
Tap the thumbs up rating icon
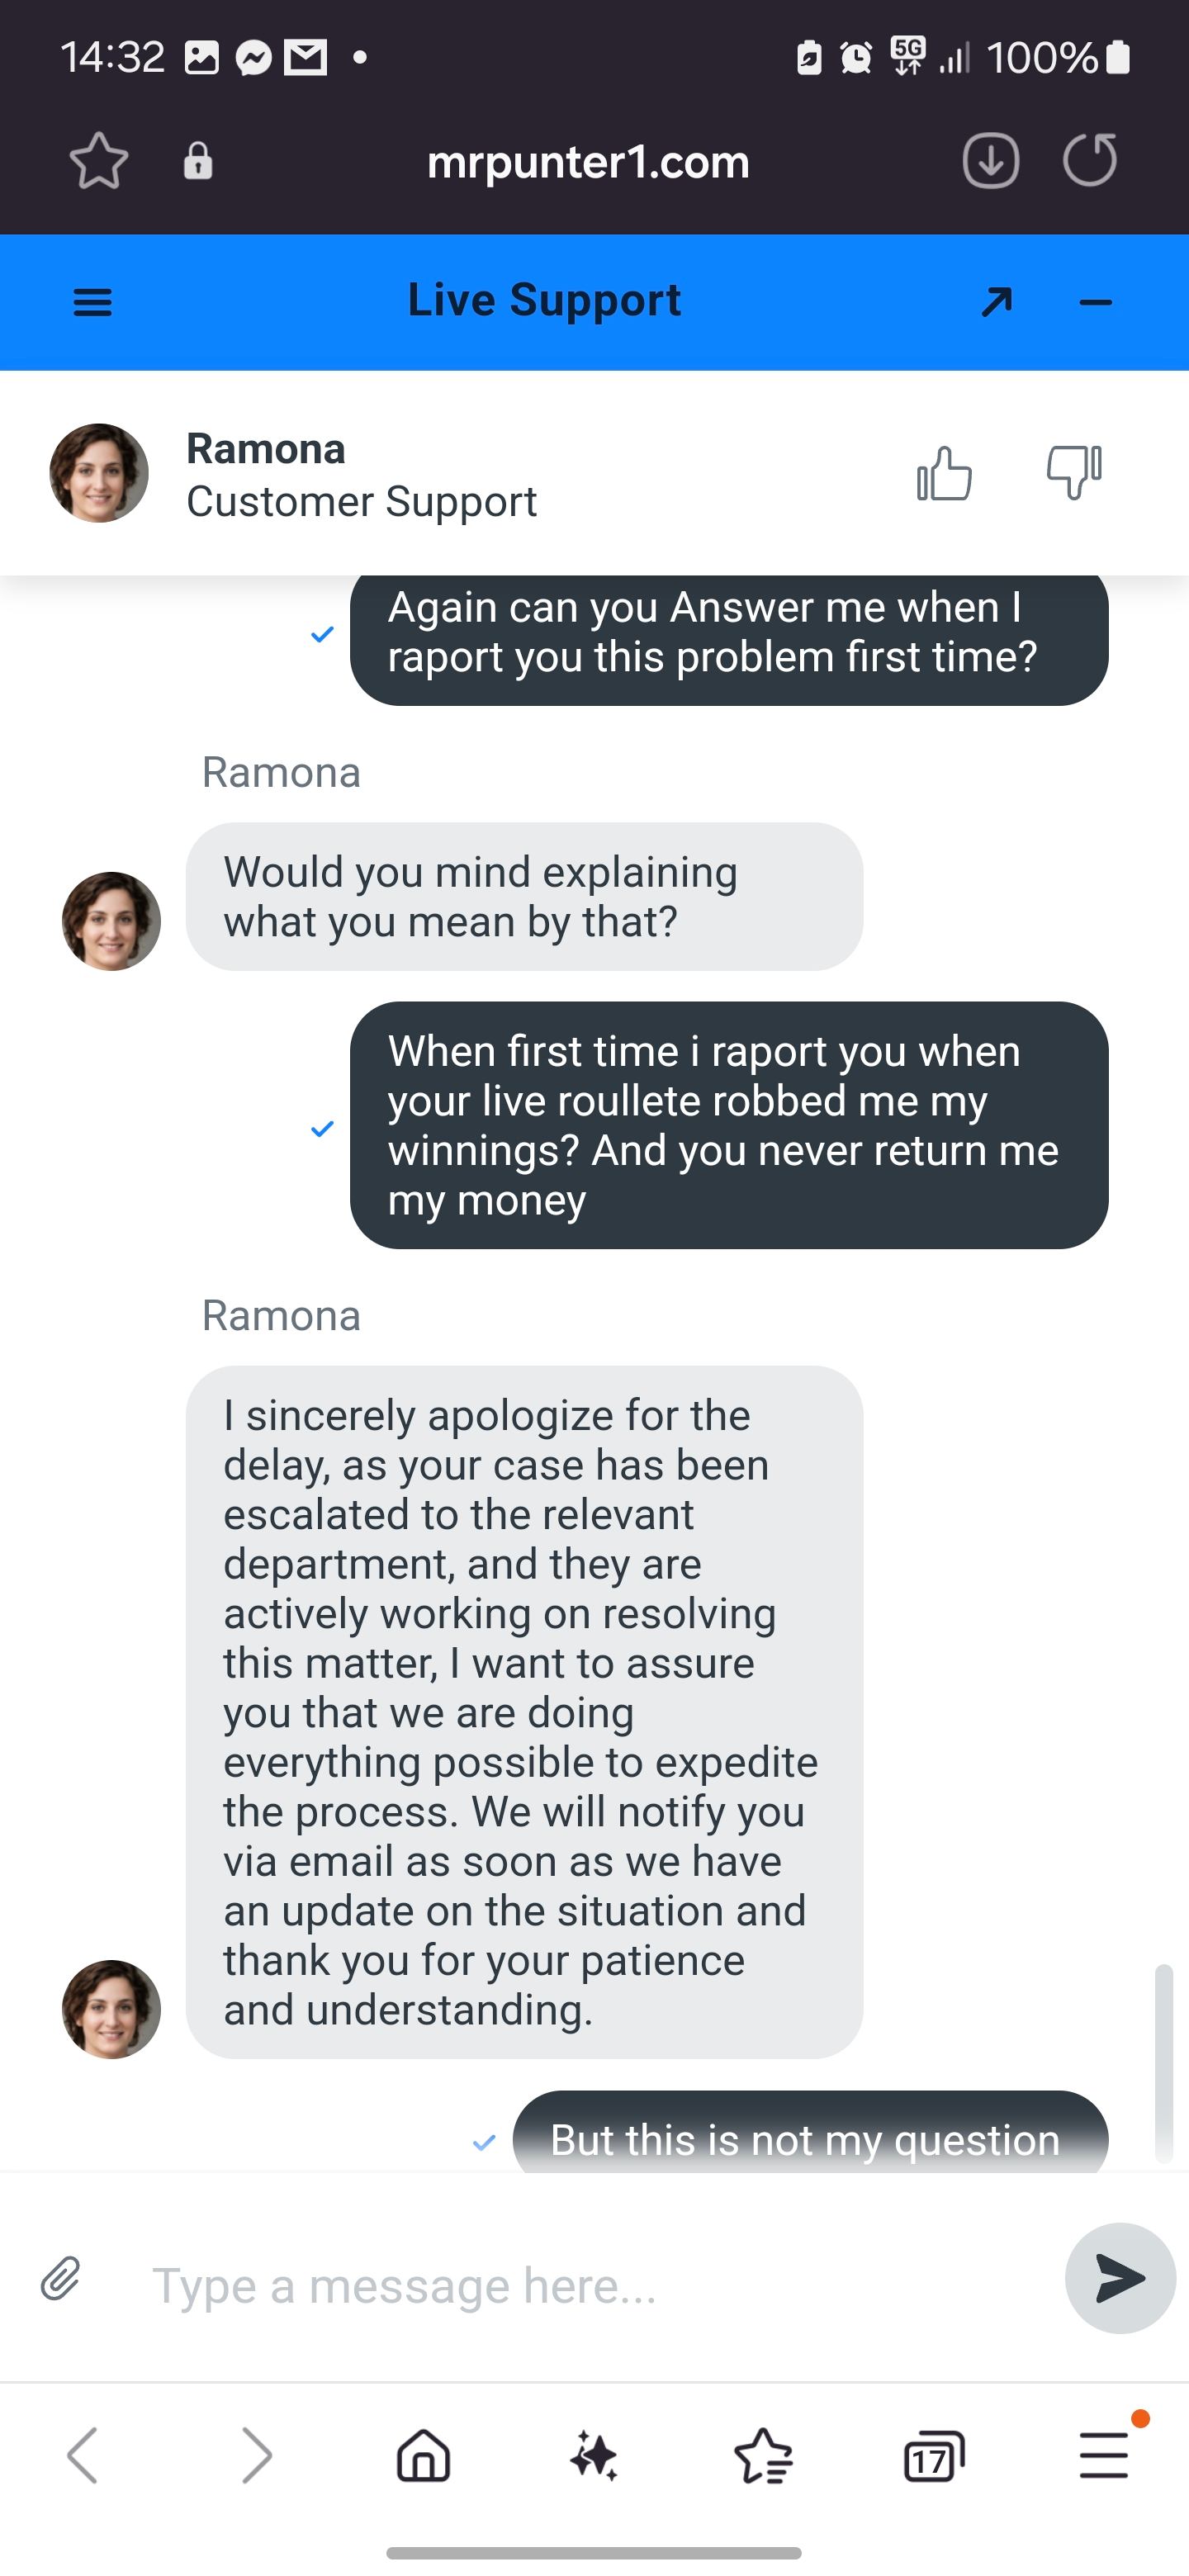click(944, 473)
